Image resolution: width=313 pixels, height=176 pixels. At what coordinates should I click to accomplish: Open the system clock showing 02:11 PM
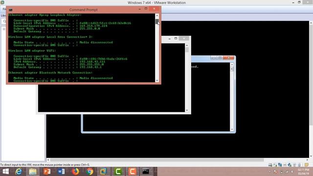pyautogui.click(x=303, y=172)
